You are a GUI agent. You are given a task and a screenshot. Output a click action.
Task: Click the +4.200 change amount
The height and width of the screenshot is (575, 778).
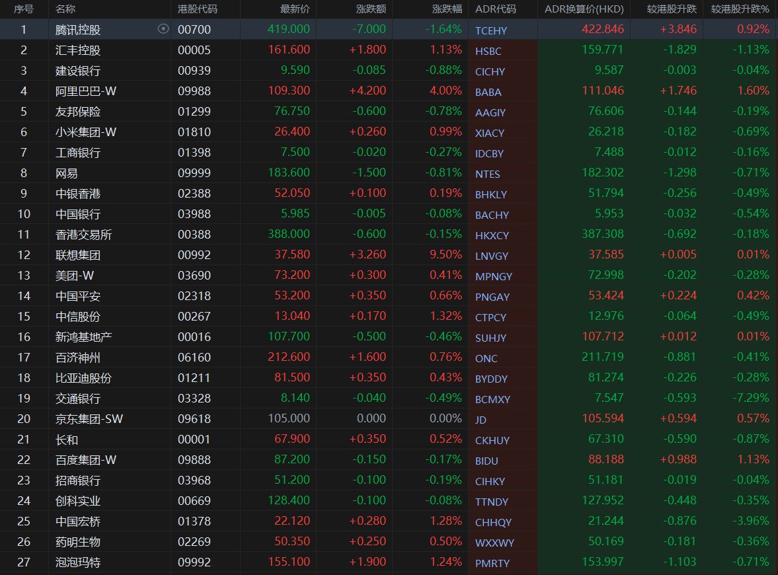368,91
